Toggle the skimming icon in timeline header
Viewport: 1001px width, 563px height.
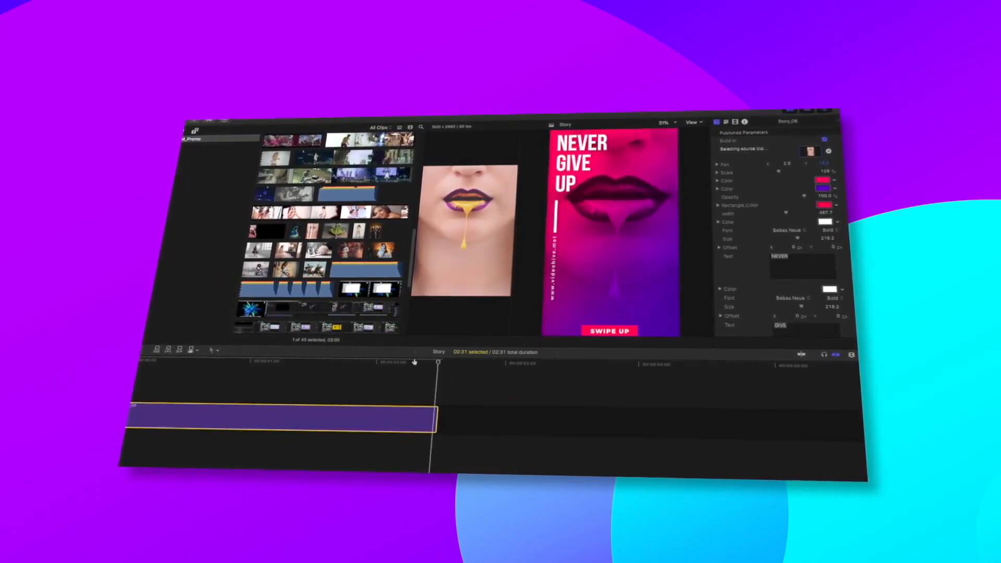[x=801, y=354]
